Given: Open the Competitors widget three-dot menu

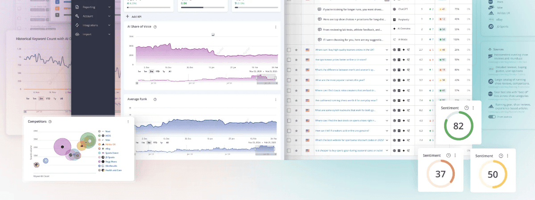Looking at the screenshot, I should pyautogui.click(x=128, y=121).
